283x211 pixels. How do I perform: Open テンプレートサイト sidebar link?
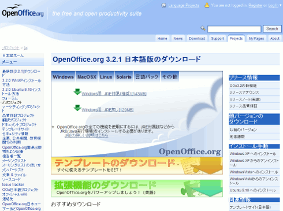click(16, 129)
